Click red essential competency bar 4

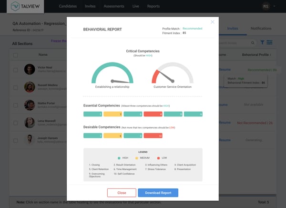coord(153,114)
